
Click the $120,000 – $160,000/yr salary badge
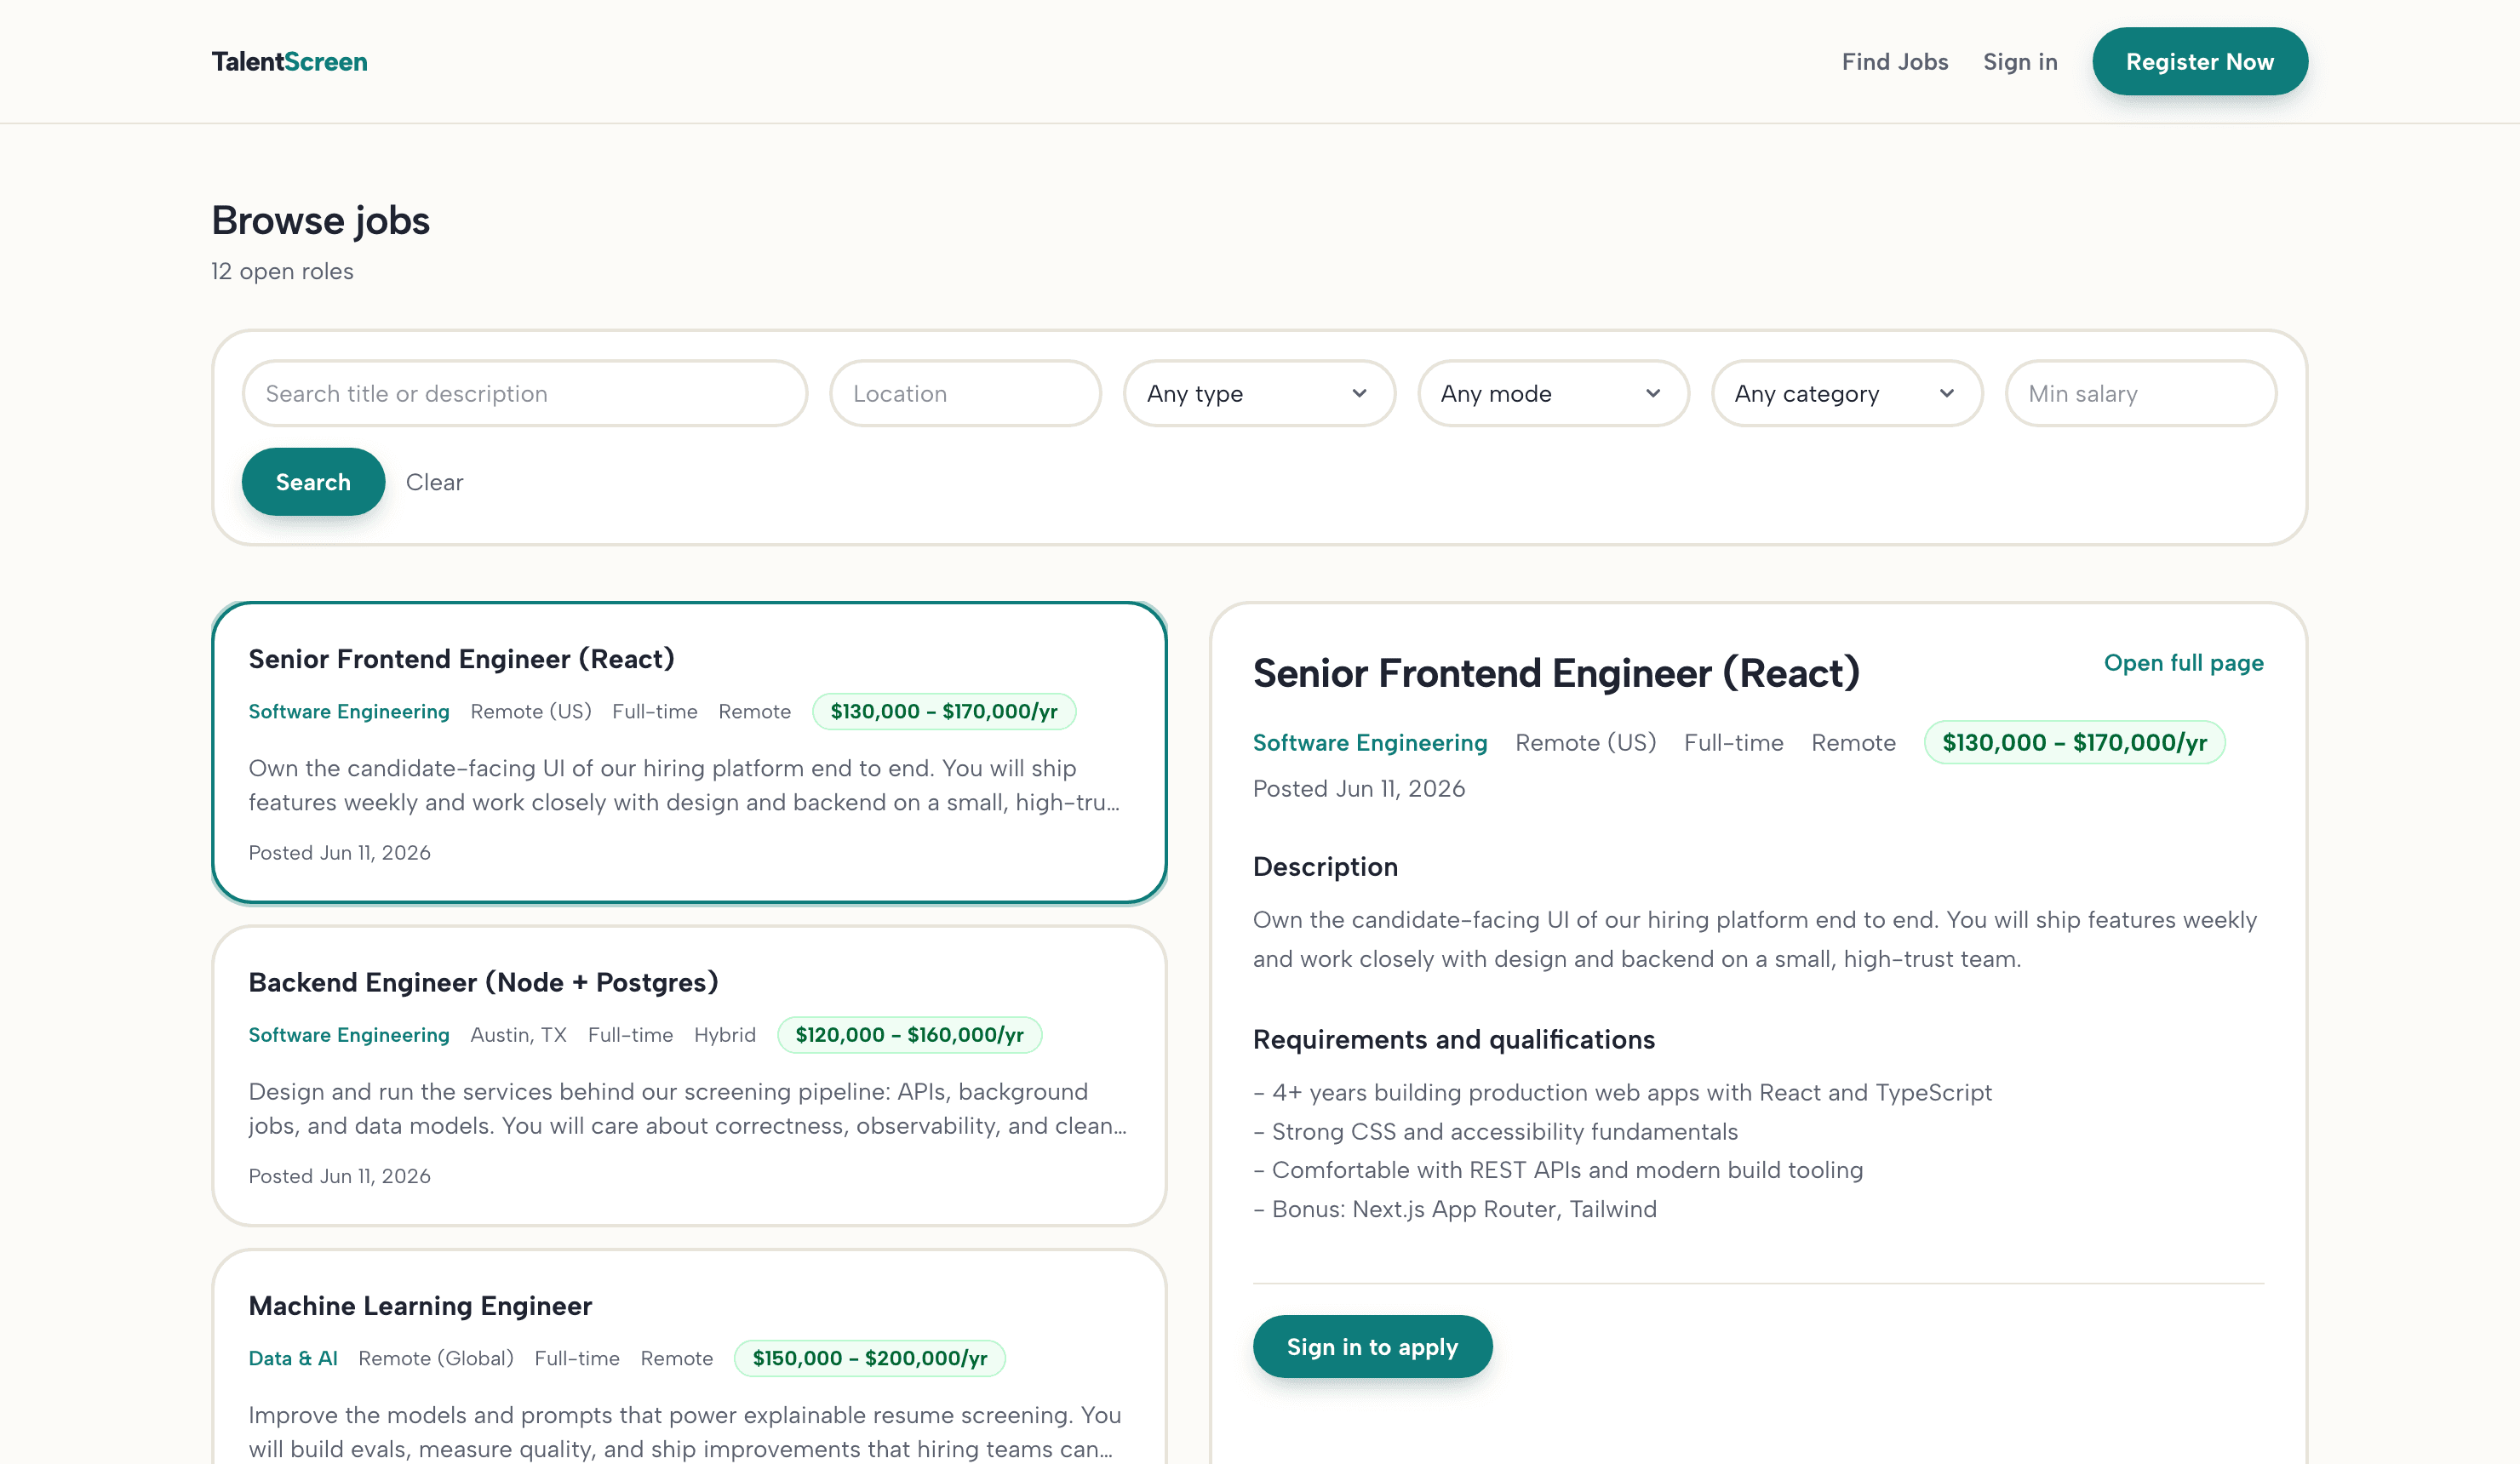coord(909,1035)
